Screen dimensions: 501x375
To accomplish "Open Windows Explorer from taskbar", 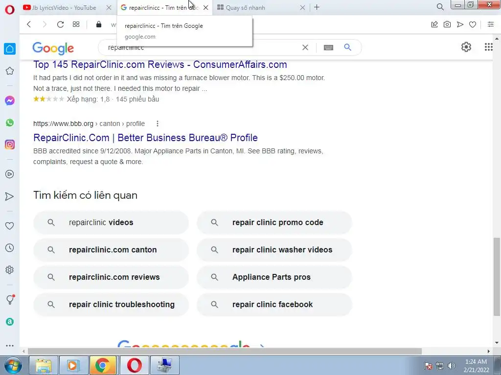I will tap(44, 365).
